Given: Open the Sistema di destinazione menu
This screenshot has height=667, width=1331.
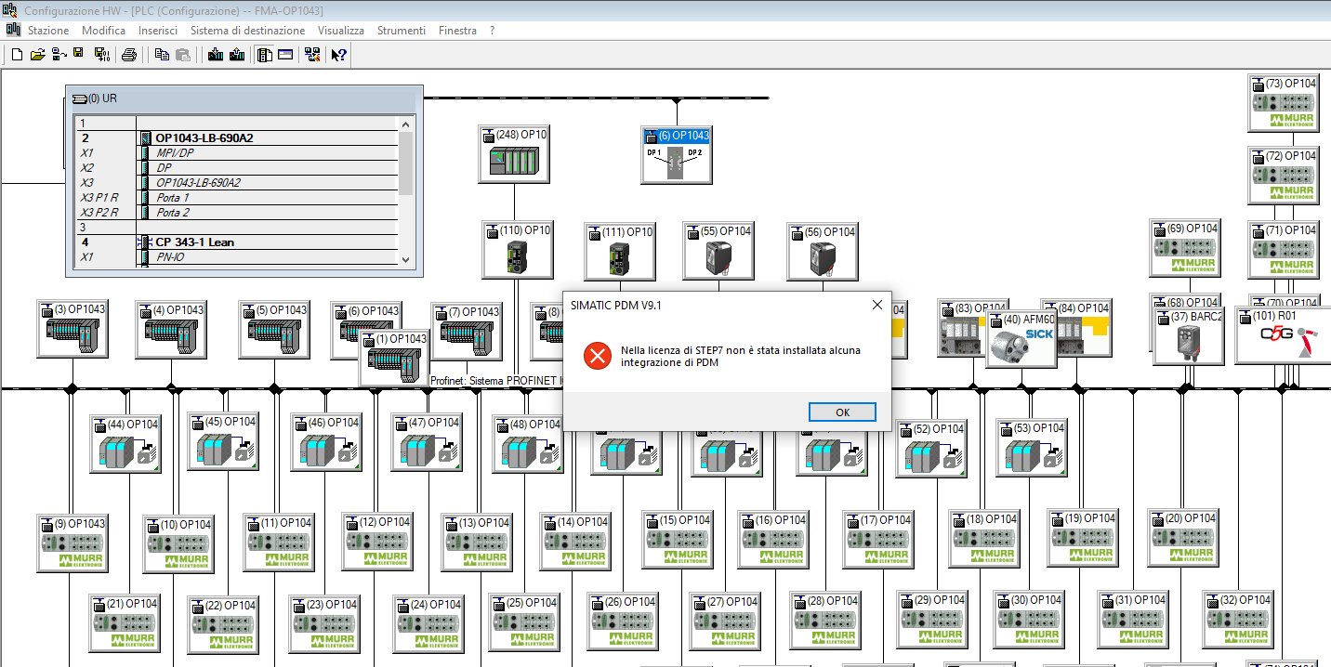Looking at the screenshot, I should coord(247,31).
